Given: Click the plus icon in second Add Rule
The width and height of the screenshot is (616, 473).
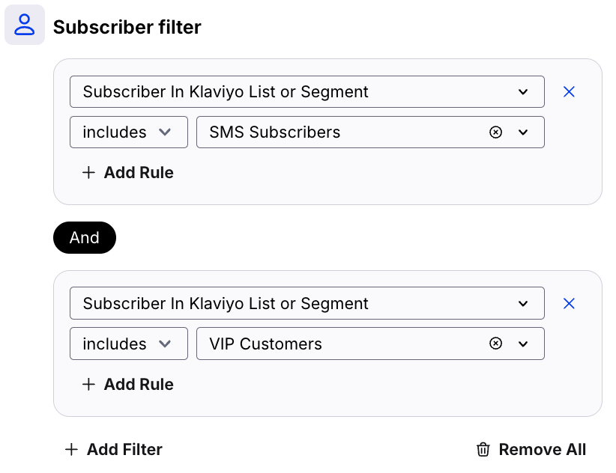Looking at the screenshot, I should [88, 385].
